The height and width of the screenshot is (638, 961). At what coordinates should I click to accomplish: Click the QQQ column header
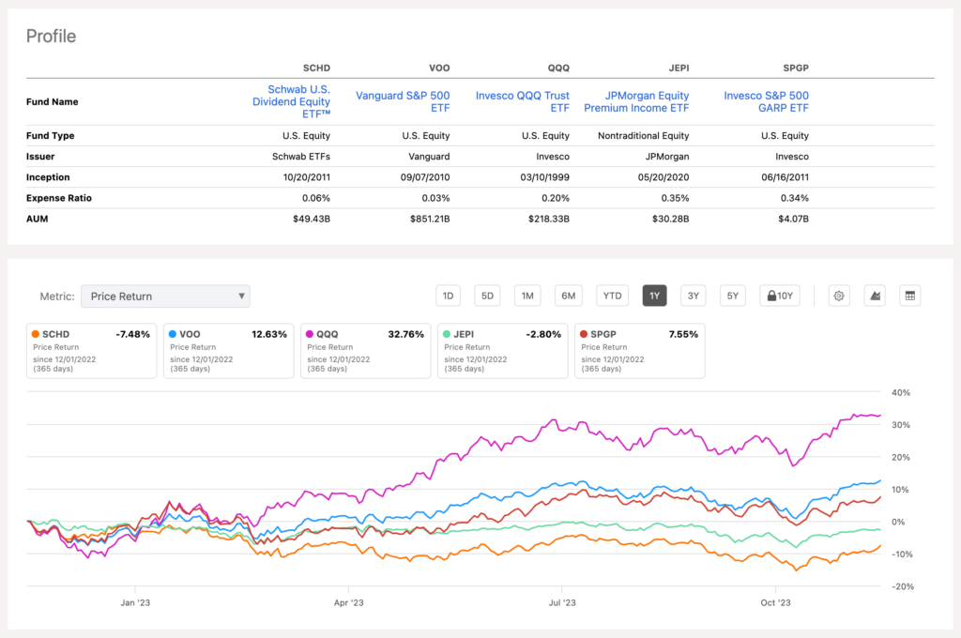pos(558,68)
